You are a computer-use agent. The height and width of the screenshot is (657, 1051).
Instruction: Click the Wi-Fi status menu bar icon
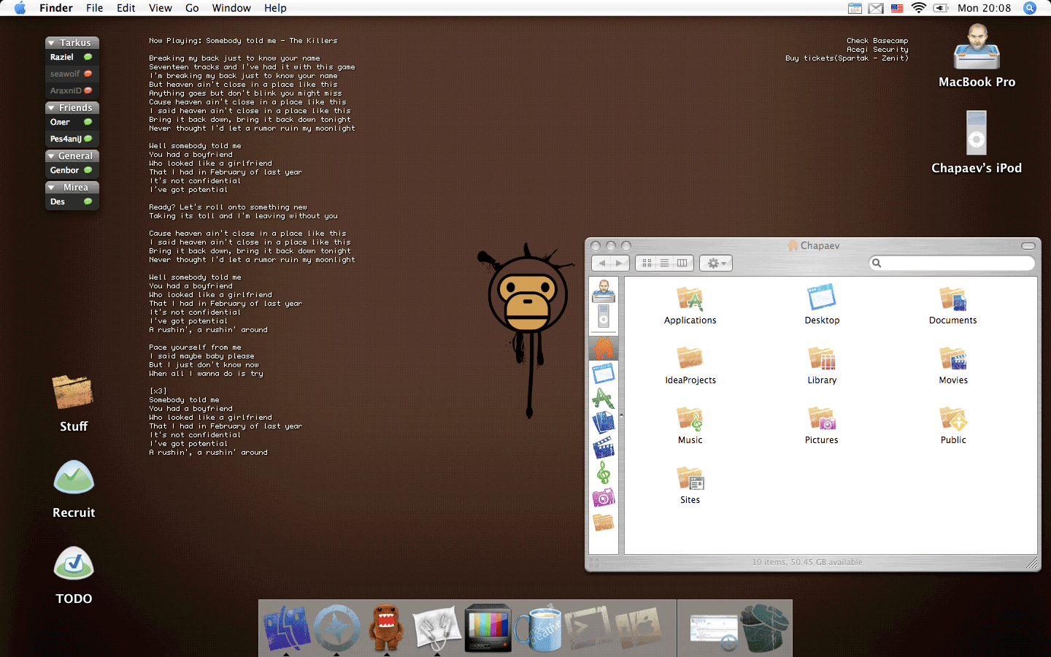click(919, 8)
